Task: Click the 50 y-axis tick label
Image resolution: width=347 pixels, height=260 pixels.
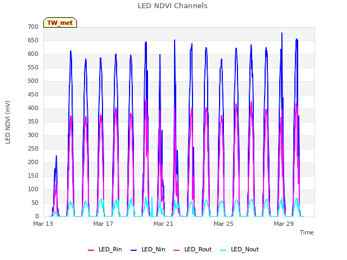Action: [x=35, y=203]
